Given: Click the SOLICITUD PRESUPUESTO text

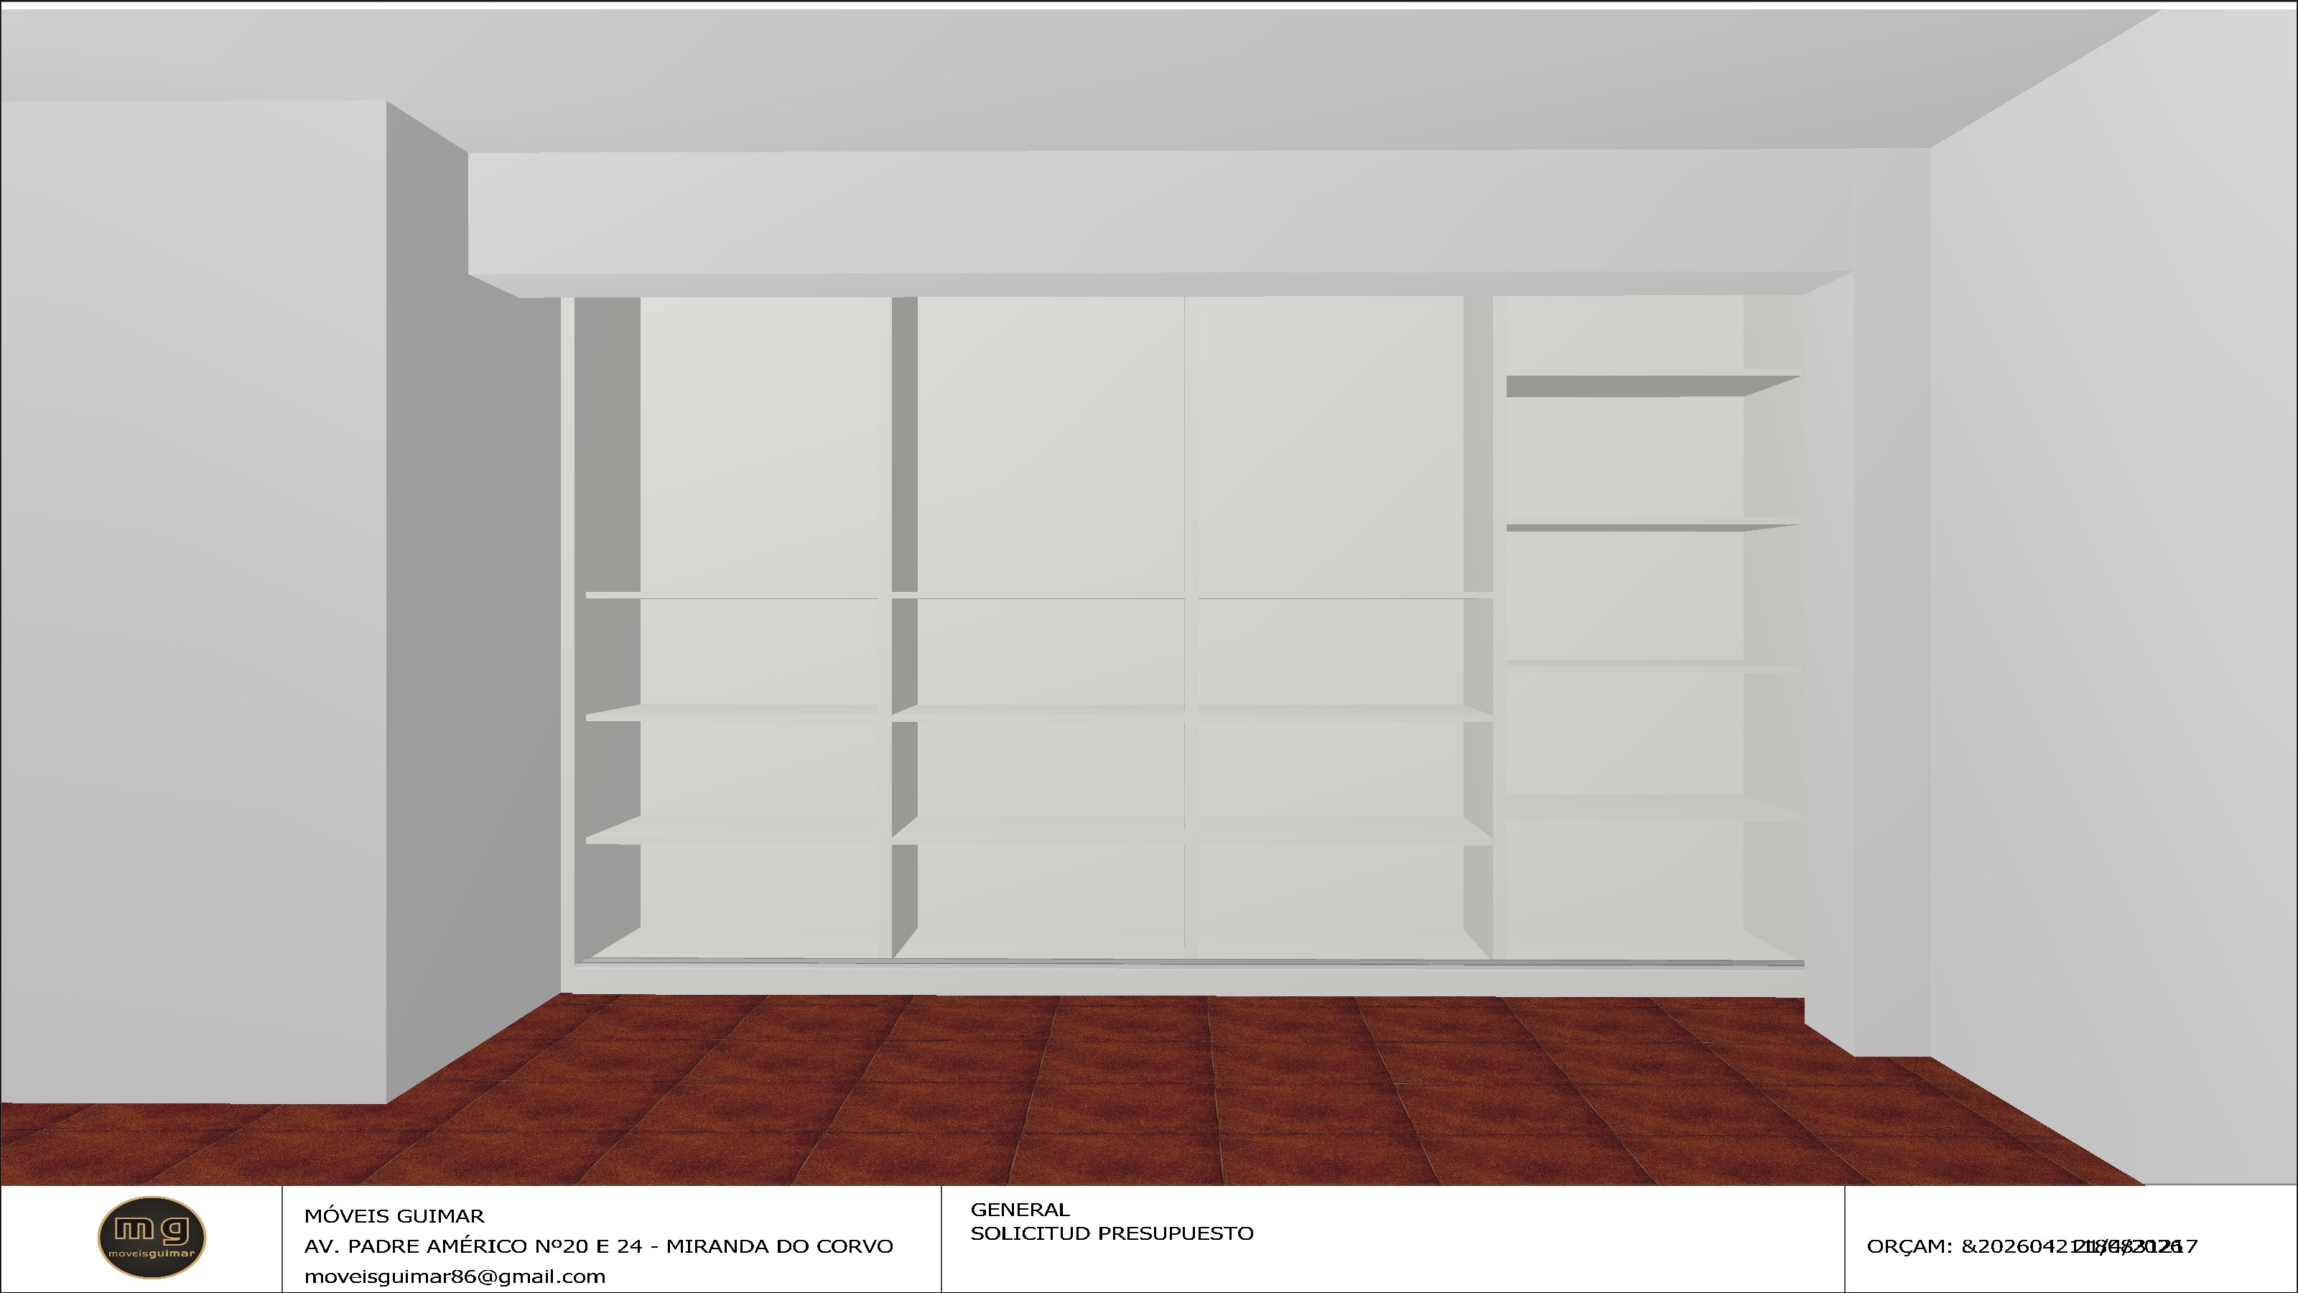Looking at the screenshot, I should (1112, 1233).
